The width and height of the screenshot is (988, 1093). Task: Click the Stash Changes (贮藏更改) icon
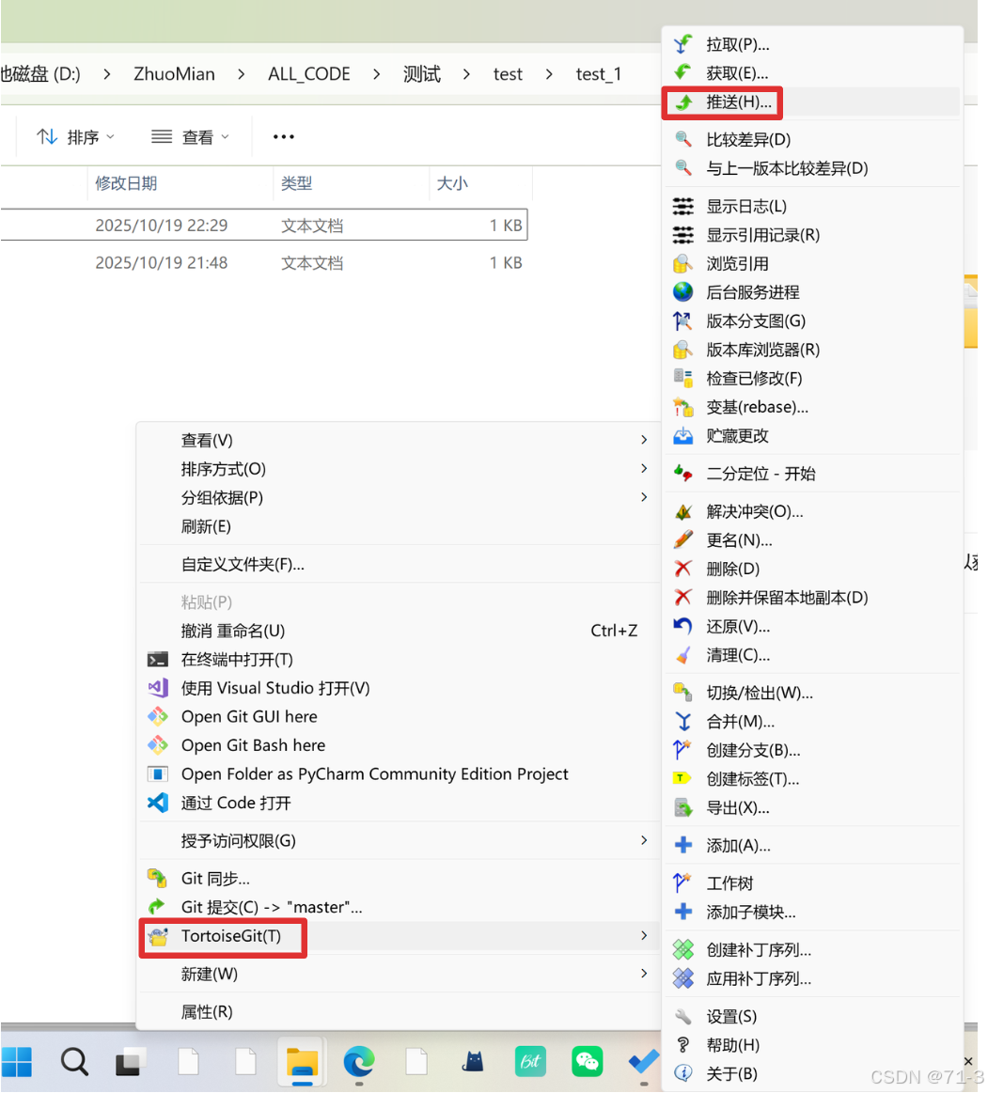tap(682, 436)
